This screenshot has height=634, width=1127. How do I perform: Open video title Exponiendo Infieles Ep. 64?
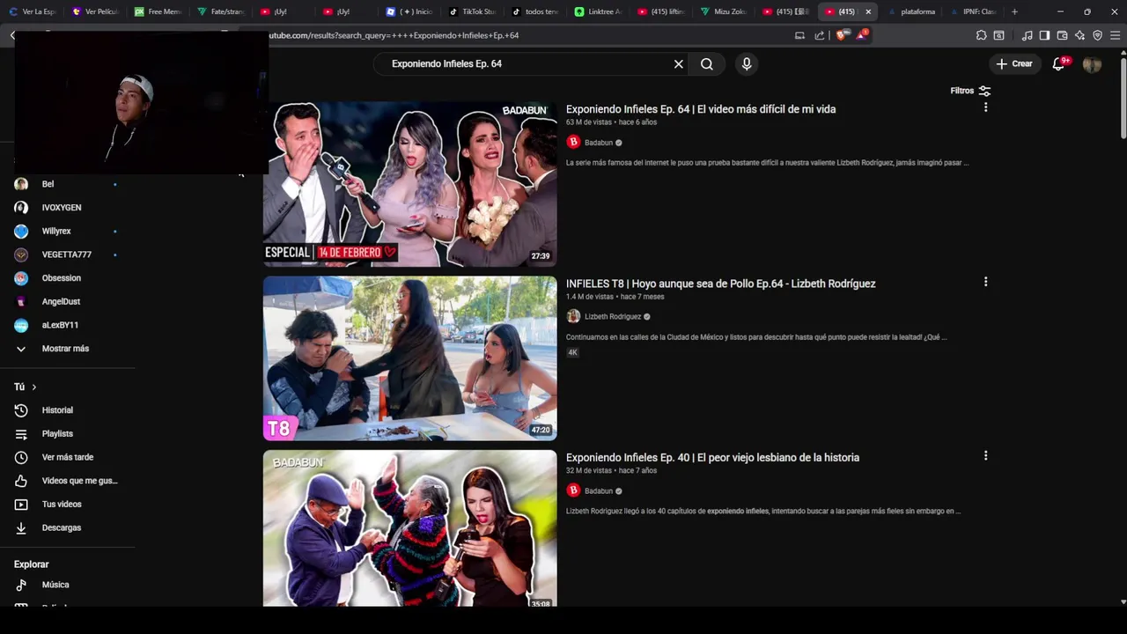coord(701,109)
